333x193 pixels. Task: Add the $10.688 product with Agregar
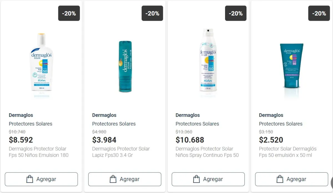click(208, 179)
